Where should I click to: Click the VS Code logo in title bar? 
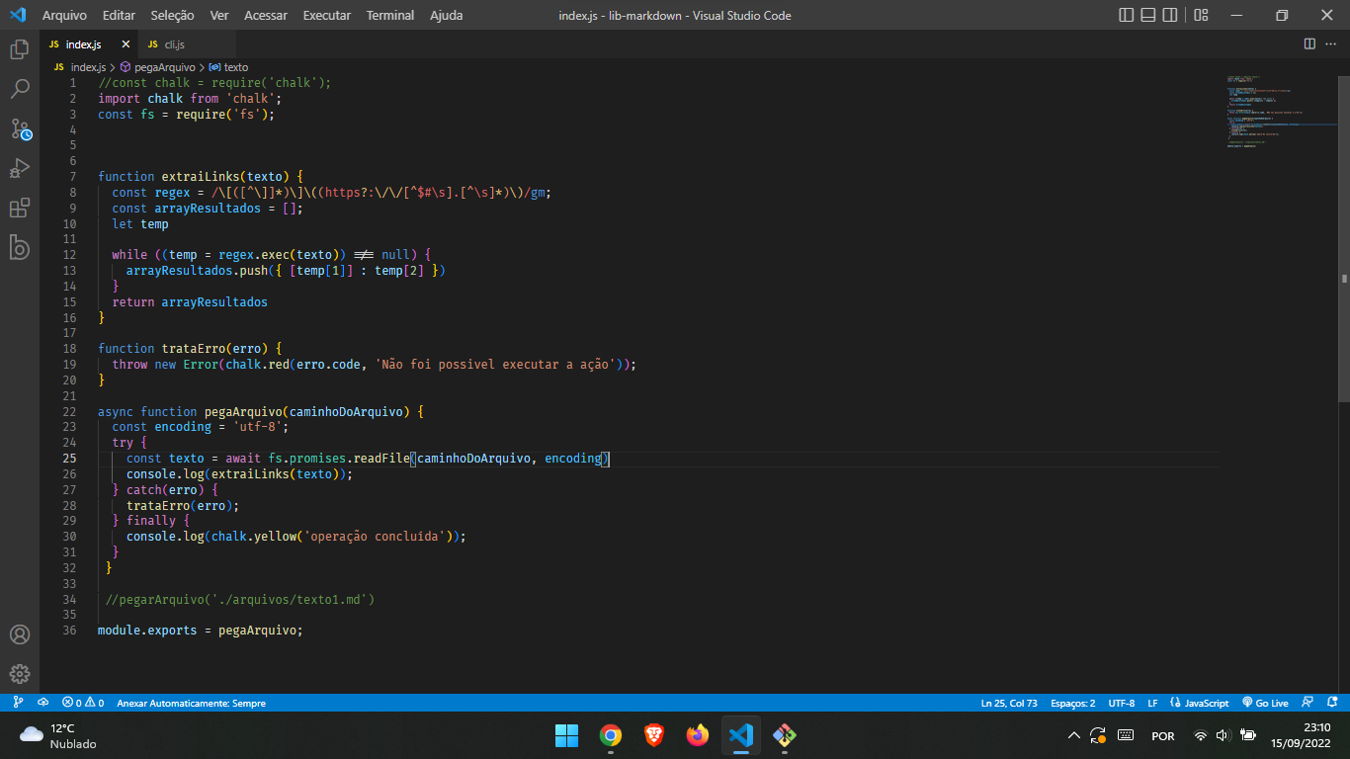(x=17, y=15)
